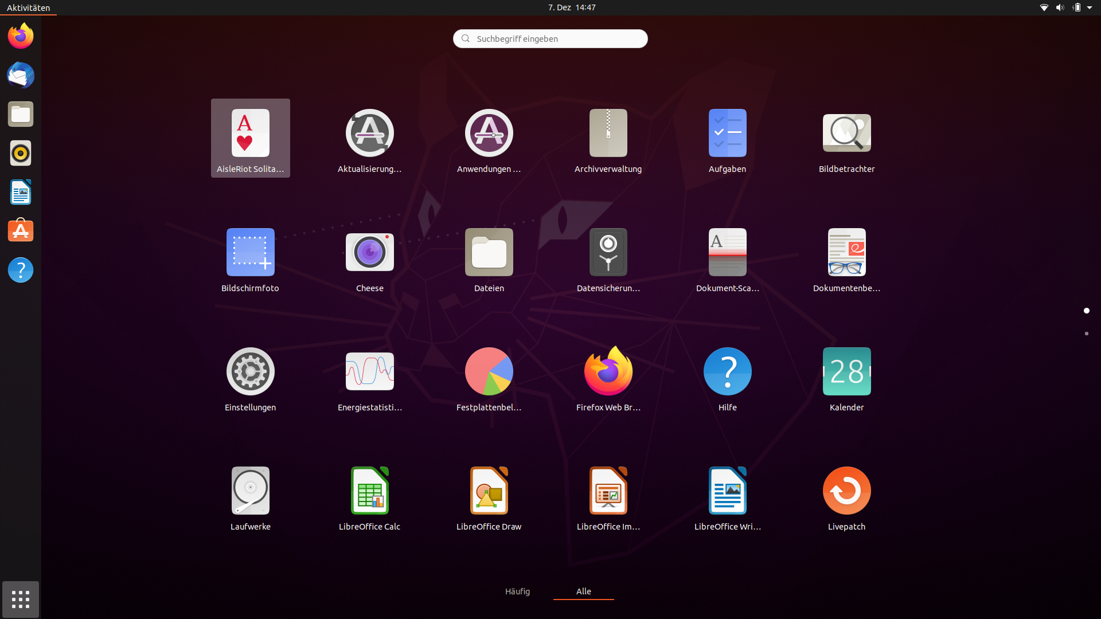Launch the Livepatch application
1101x619 pixels.
coord(846,491)
